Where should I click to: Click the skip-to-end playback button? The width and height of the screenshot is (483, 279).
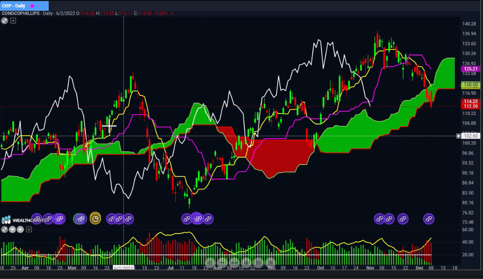[x=270, y=263]
